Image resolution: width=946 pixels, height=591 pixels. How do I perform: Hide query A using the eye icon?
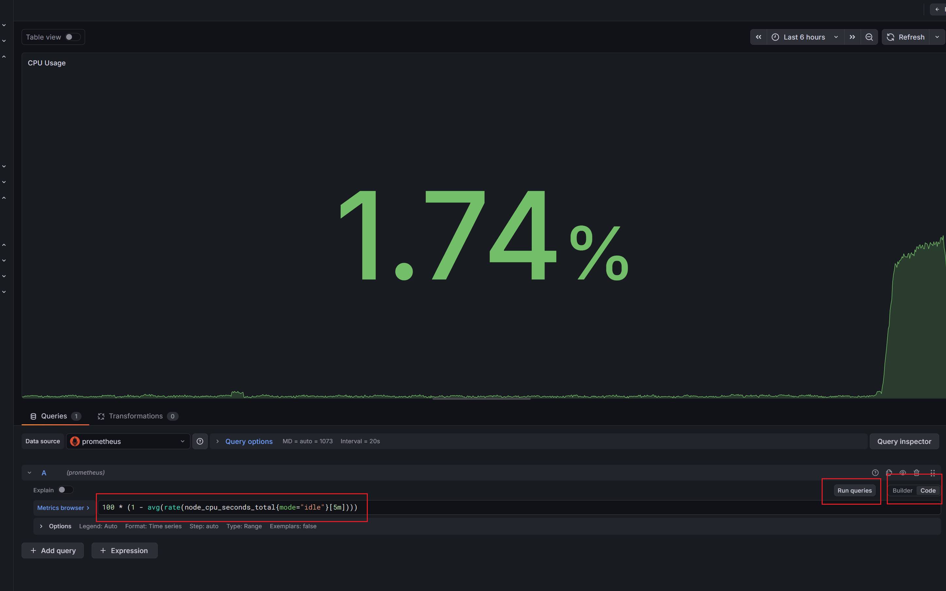point(902,473)
